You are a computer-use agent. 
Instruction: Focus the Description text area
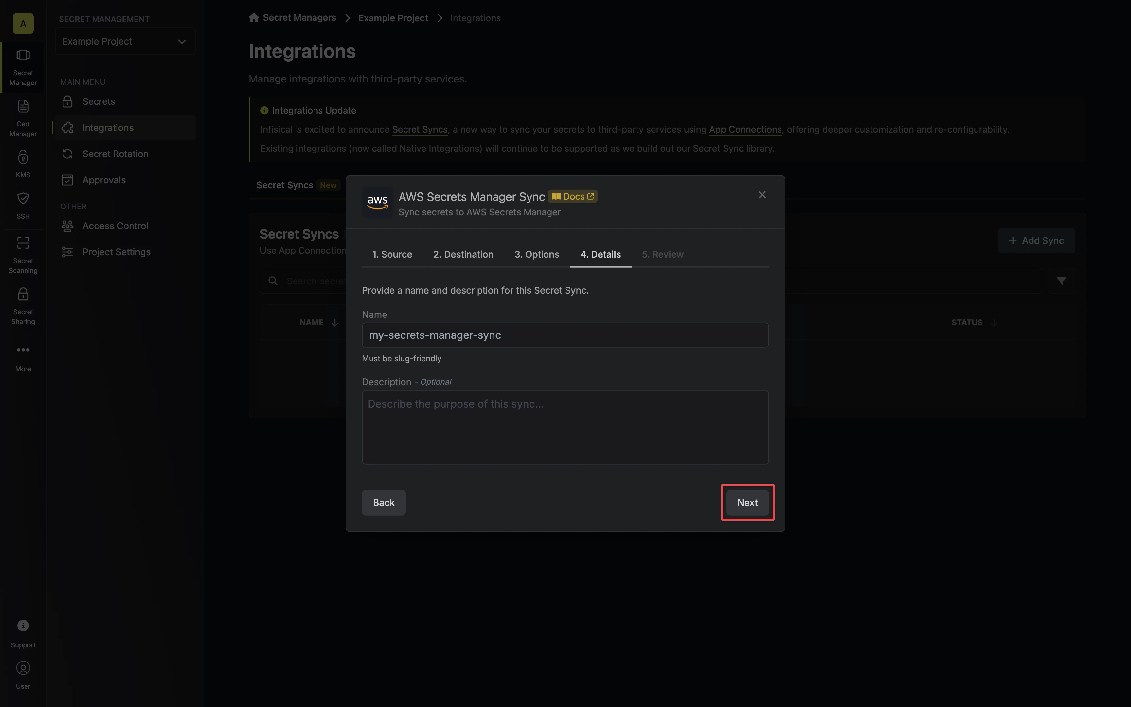(x=565, y=427)
